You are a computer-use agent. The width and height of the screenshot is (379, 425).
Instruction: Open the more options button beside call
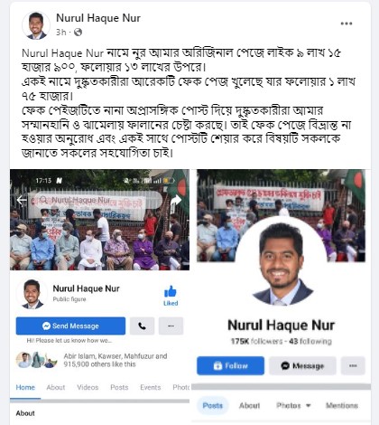(x=171, y=326)
